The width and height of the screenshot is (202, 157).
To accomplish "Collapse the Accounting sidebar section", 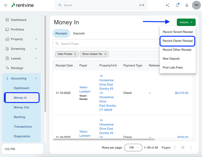I will pyautogui.click(x=36, y=78).
